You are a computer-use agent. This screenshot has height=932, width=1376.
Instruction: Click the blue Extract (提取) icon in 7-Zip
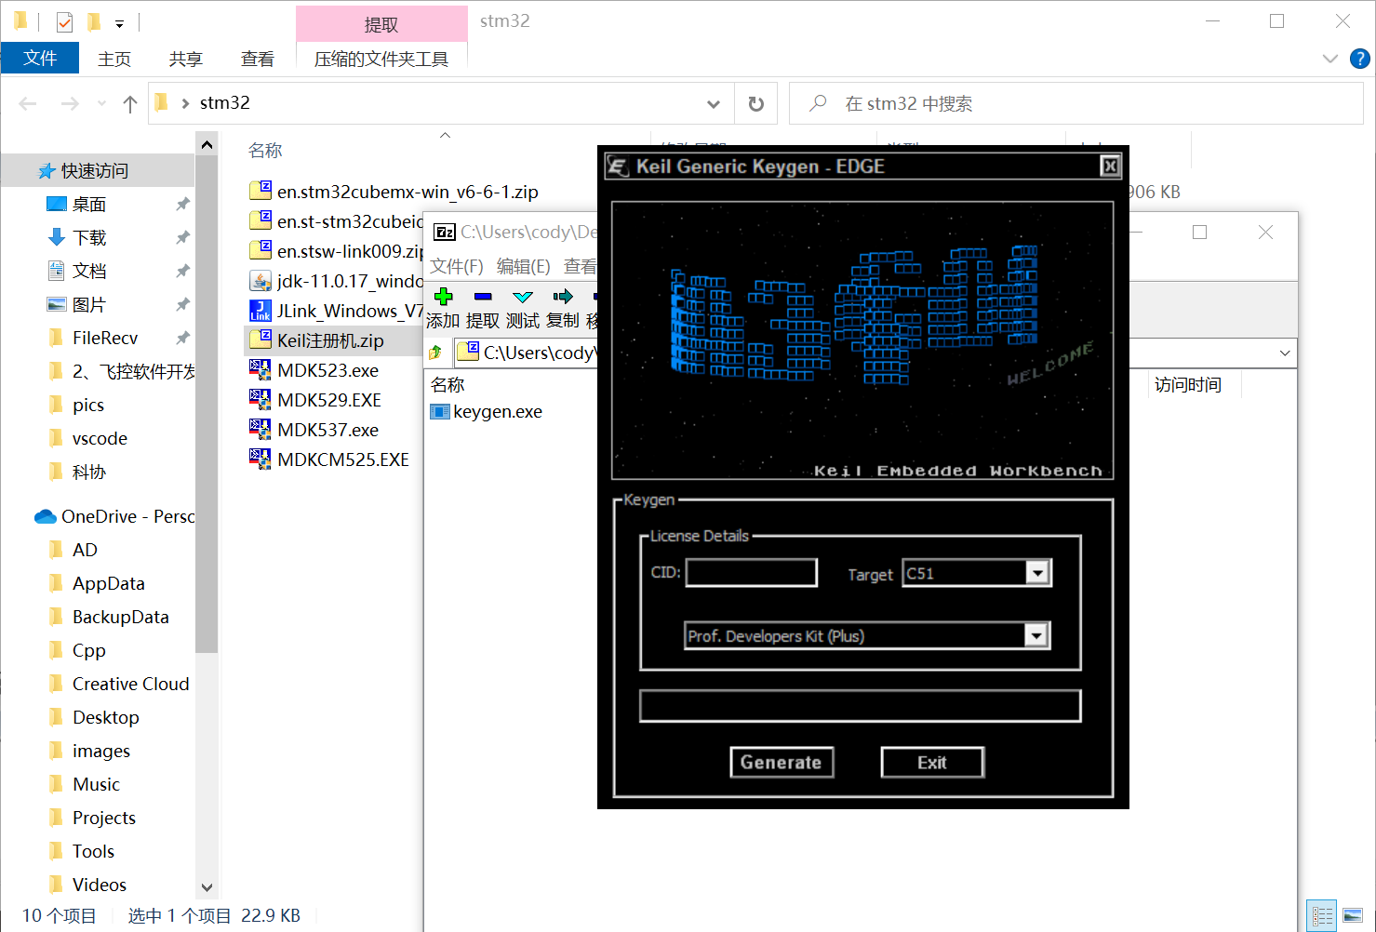482,297
